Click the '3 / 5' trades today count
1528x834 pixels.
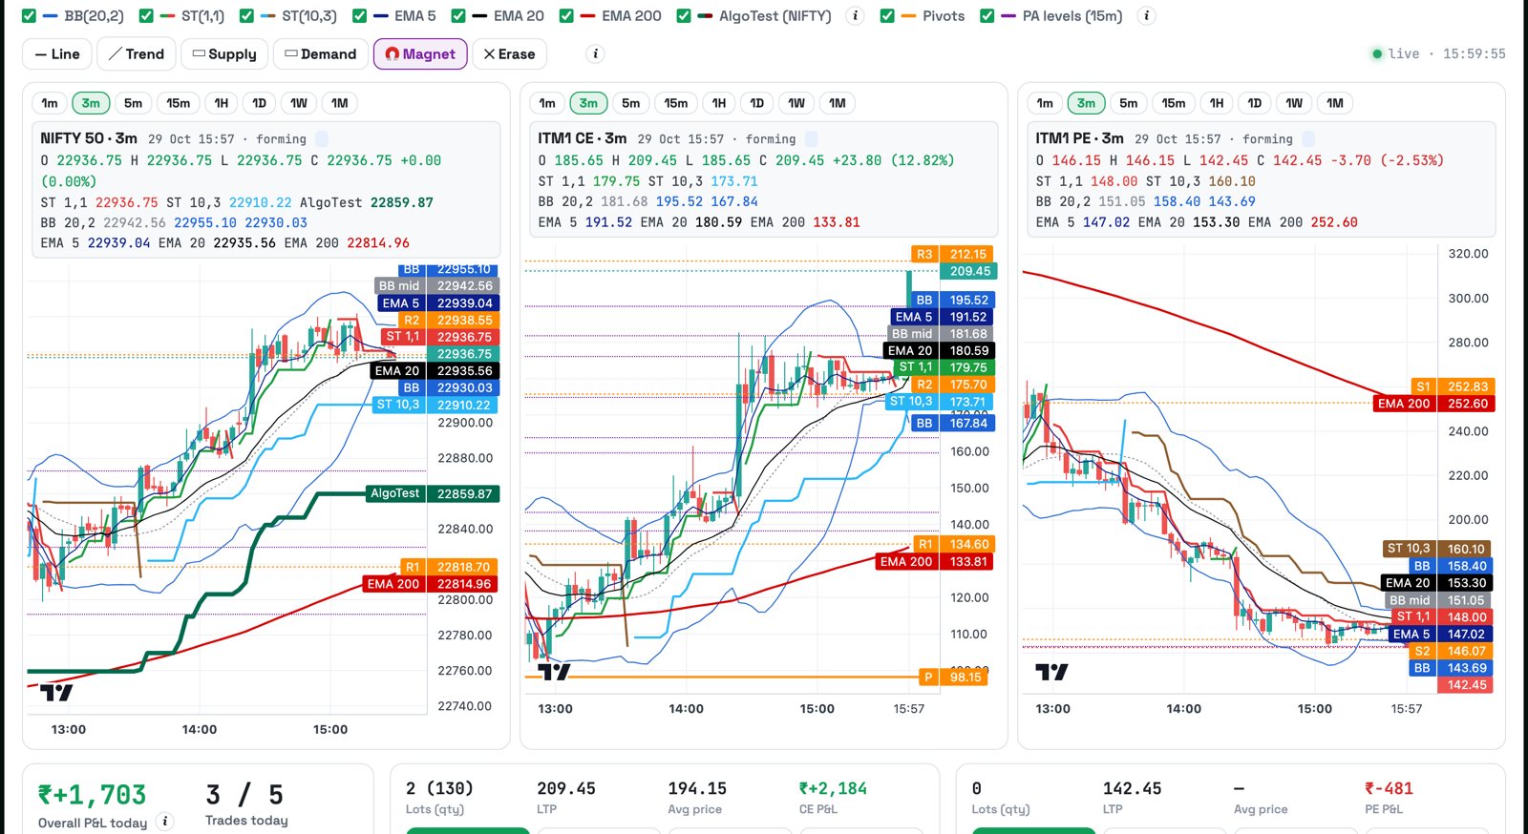(244, 795)
